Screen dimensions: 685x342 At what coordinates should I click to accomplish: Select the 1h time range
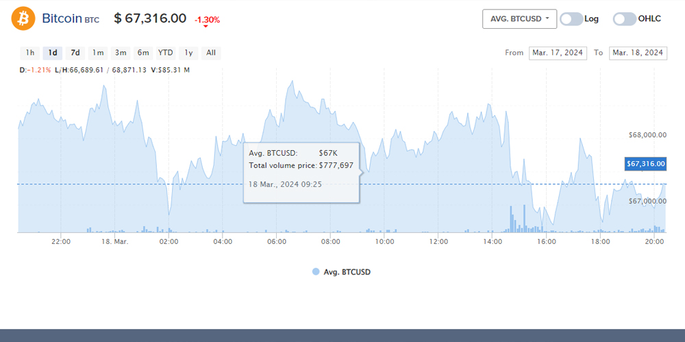(29, 53)
